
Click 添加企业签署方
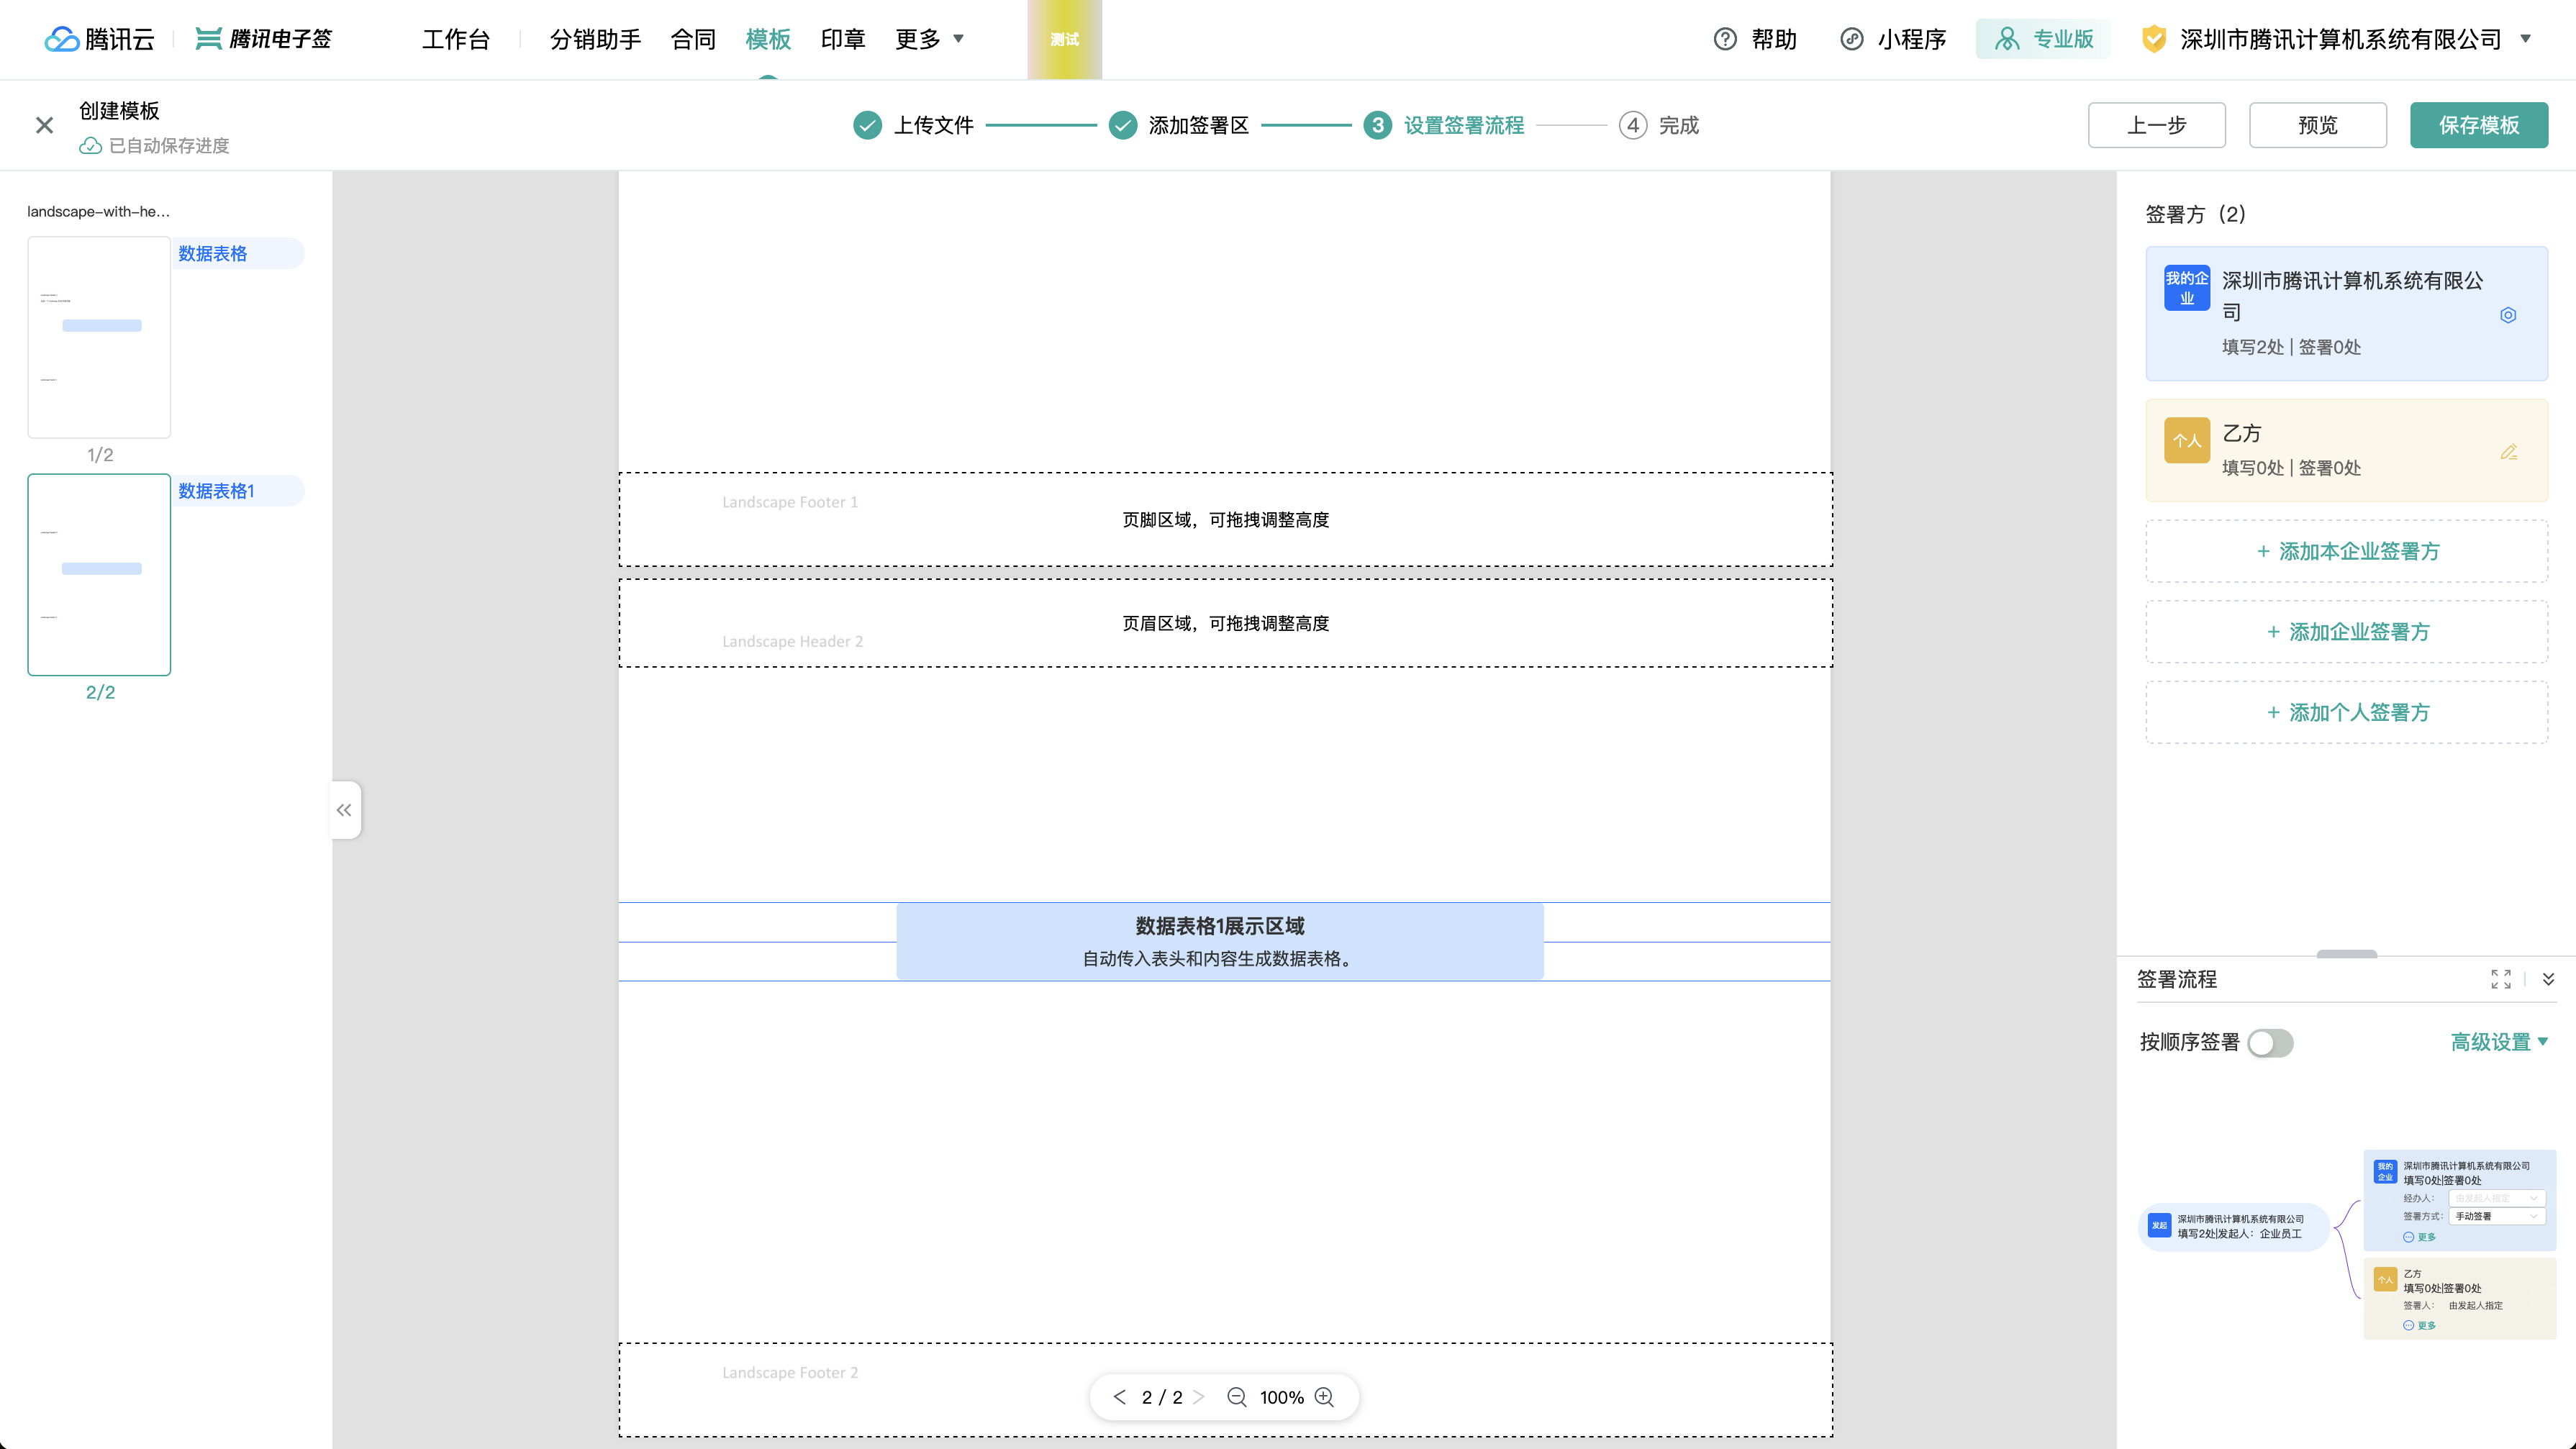click(2347, 632)
